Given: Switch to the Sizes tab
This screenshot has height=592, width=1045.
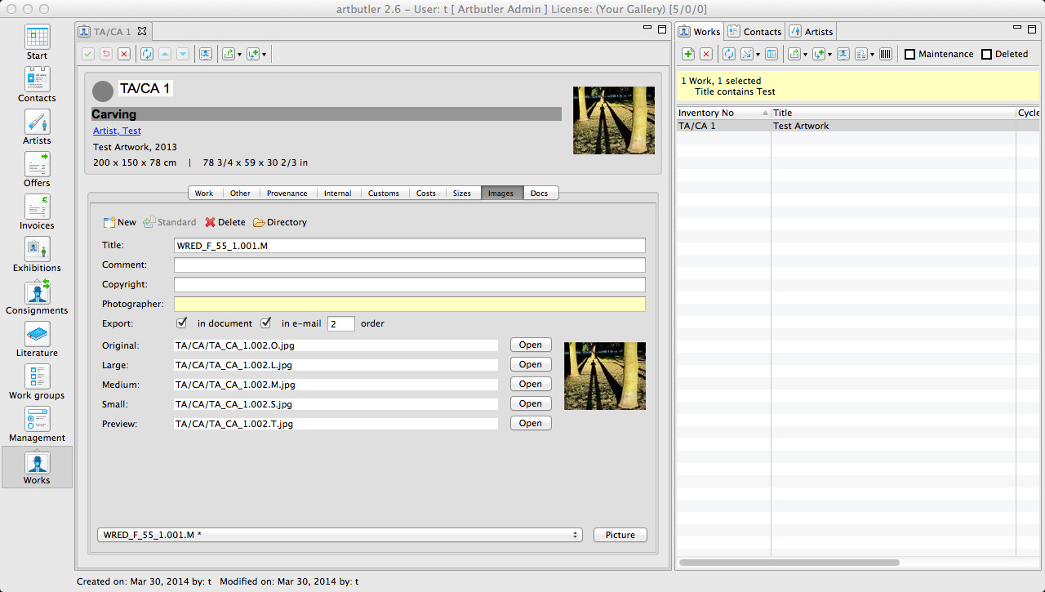Looking at the screenshot, I should pyautogui.click(x=462, y=194).
